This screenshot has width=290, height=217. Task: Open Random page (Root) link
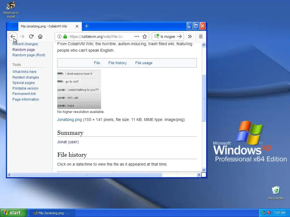[29, 55]
